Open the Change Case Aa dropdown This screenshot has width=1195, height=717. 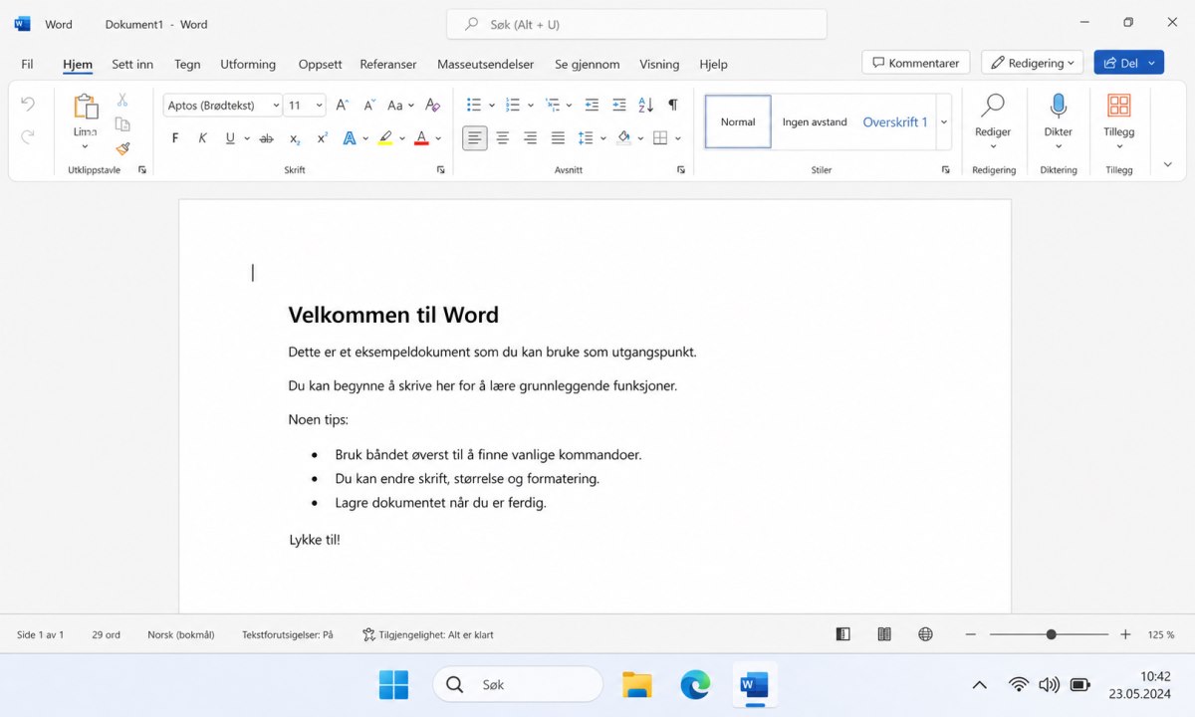click(400, 105)
